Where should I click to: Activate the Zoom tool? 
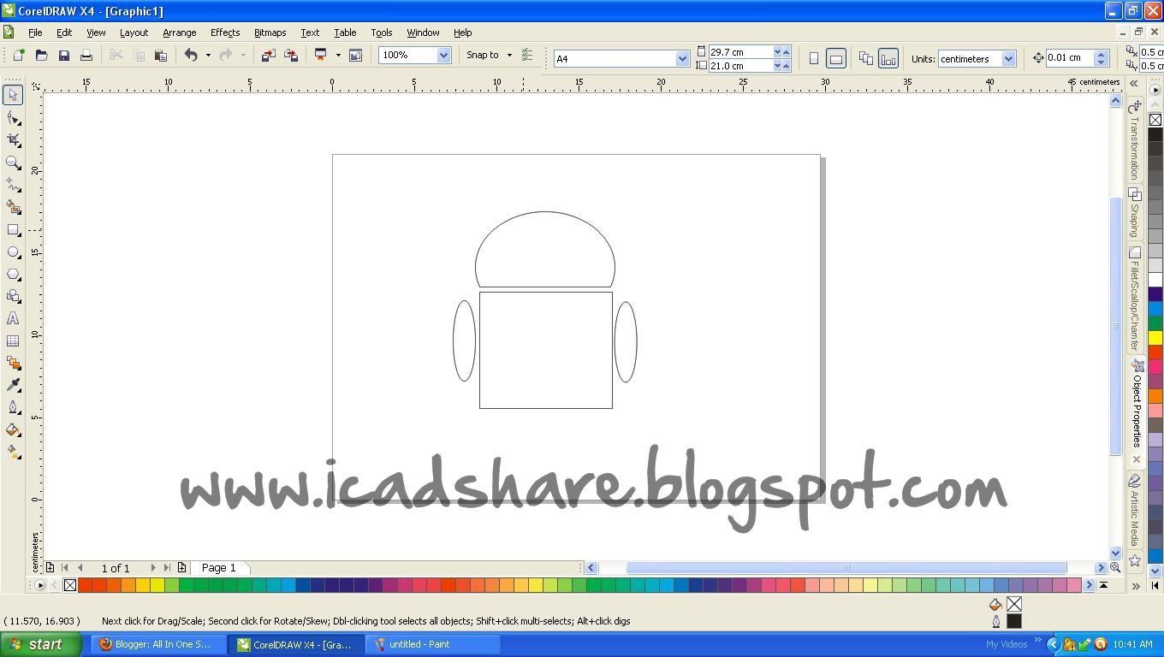coord(12,163)
